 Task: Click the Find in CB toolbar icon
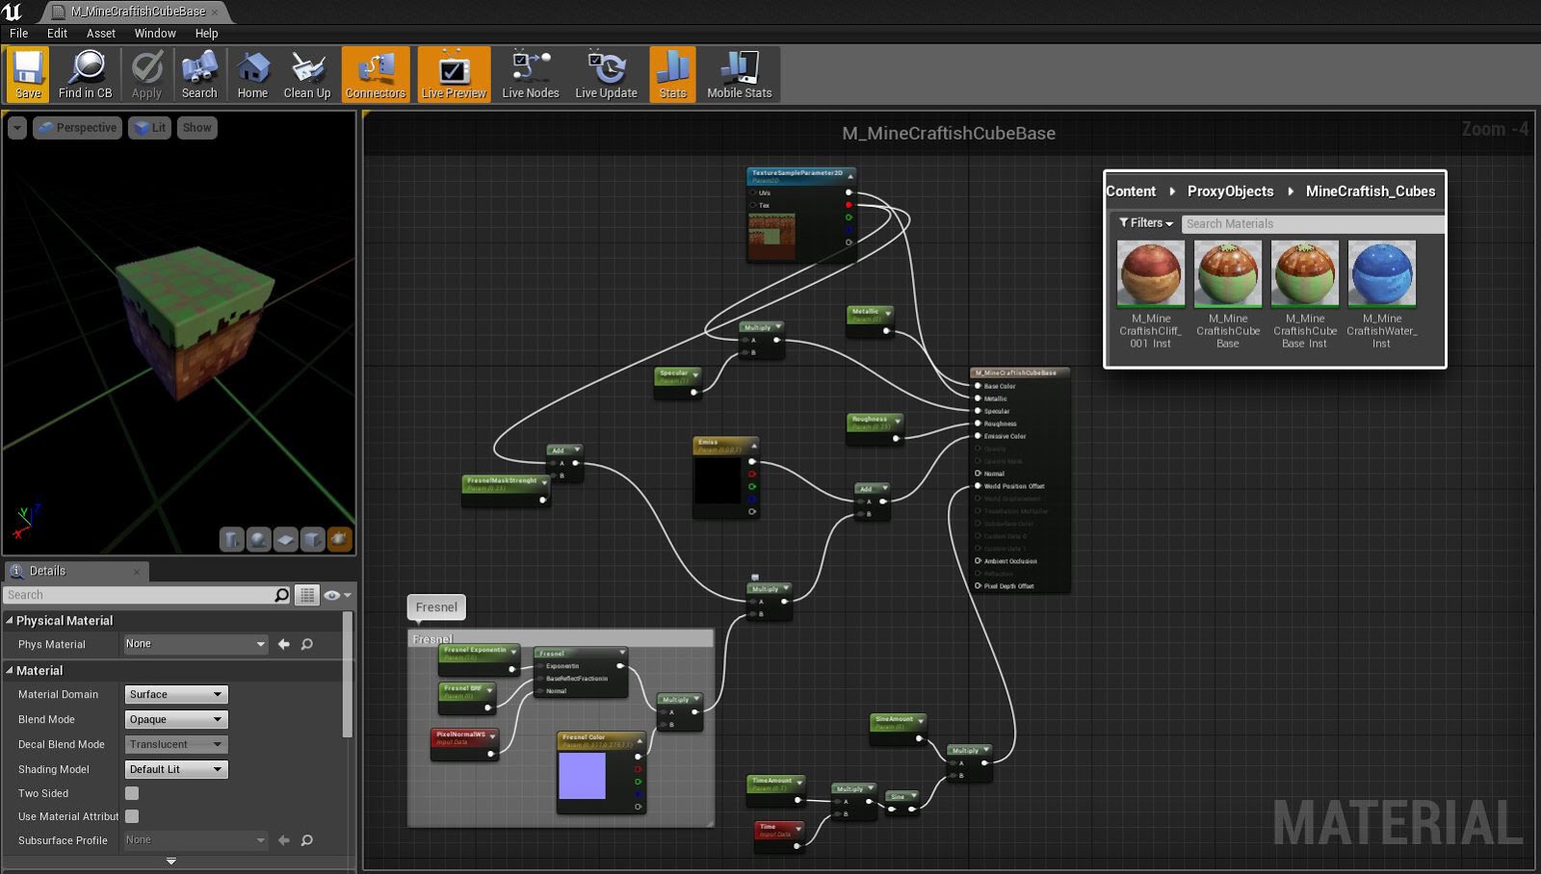tap(86, 75)
